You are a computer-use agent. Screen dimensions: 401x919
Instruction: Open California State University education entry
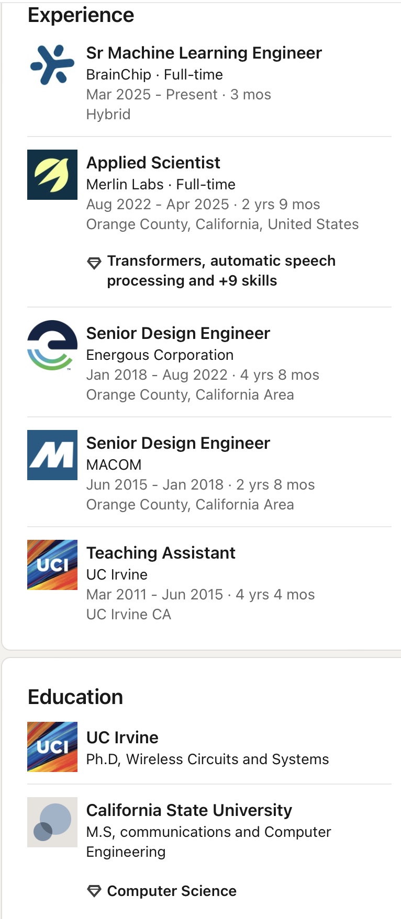point(189,810)
